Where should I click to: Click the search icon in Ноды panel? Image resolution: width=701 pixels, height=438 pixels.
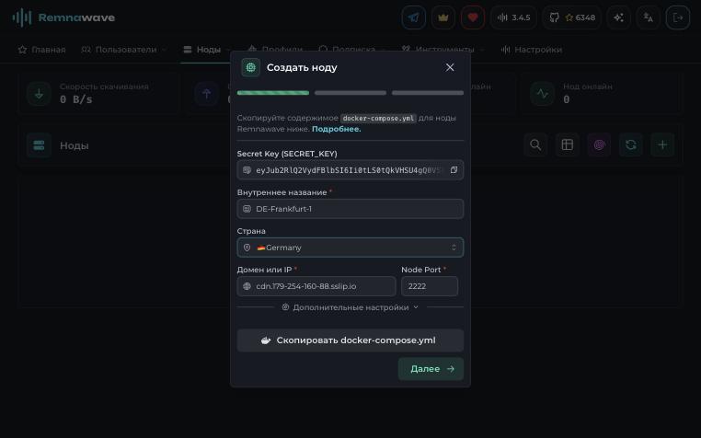coord(535,145)
